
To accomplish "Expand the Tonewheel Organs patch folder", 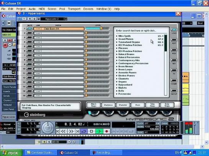I will pyautogui.click(x=117, y=42).
